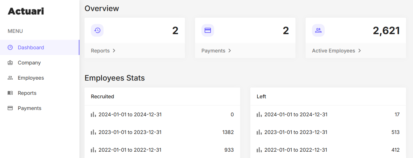Click the Actuari logo
This screenshot has width=413, height=158.
coord(26,11)
